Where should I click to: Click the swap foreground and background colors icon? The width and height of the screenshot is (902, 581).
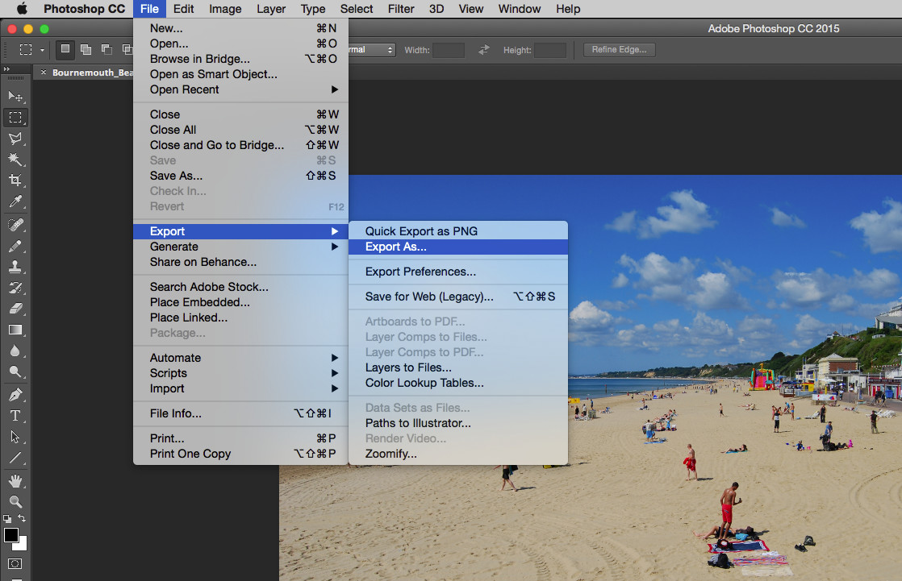(x=22, y=518)
